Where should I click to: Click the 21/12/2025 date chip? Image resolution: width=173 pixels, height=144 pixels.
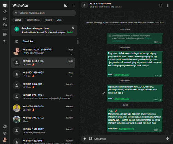(x=125, y=80)
